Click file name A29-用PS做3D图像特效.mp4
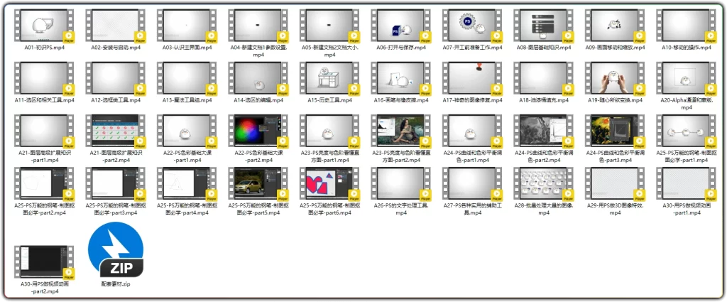Viewport: 727px width, 302px height. click(x=616, y=209)
